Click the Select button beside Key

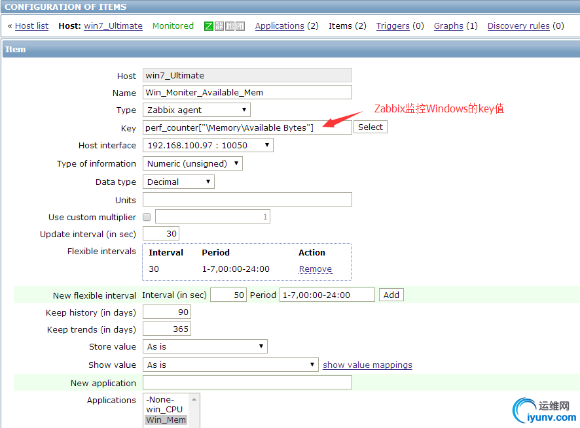[x=371, y=127]
